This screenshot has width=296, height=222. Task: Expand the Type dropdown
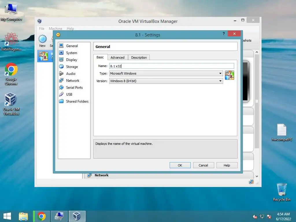(220, 73)
